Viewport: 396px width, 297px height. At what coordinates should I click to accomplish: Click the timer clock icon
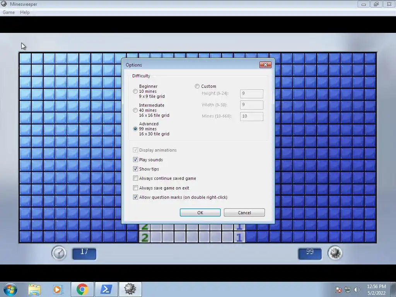coord(59,253)
